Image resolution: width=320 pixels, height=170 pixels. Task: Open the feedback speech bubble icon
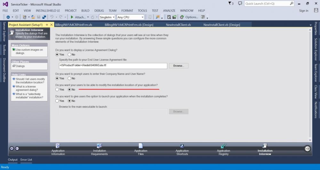click(240, 4)
